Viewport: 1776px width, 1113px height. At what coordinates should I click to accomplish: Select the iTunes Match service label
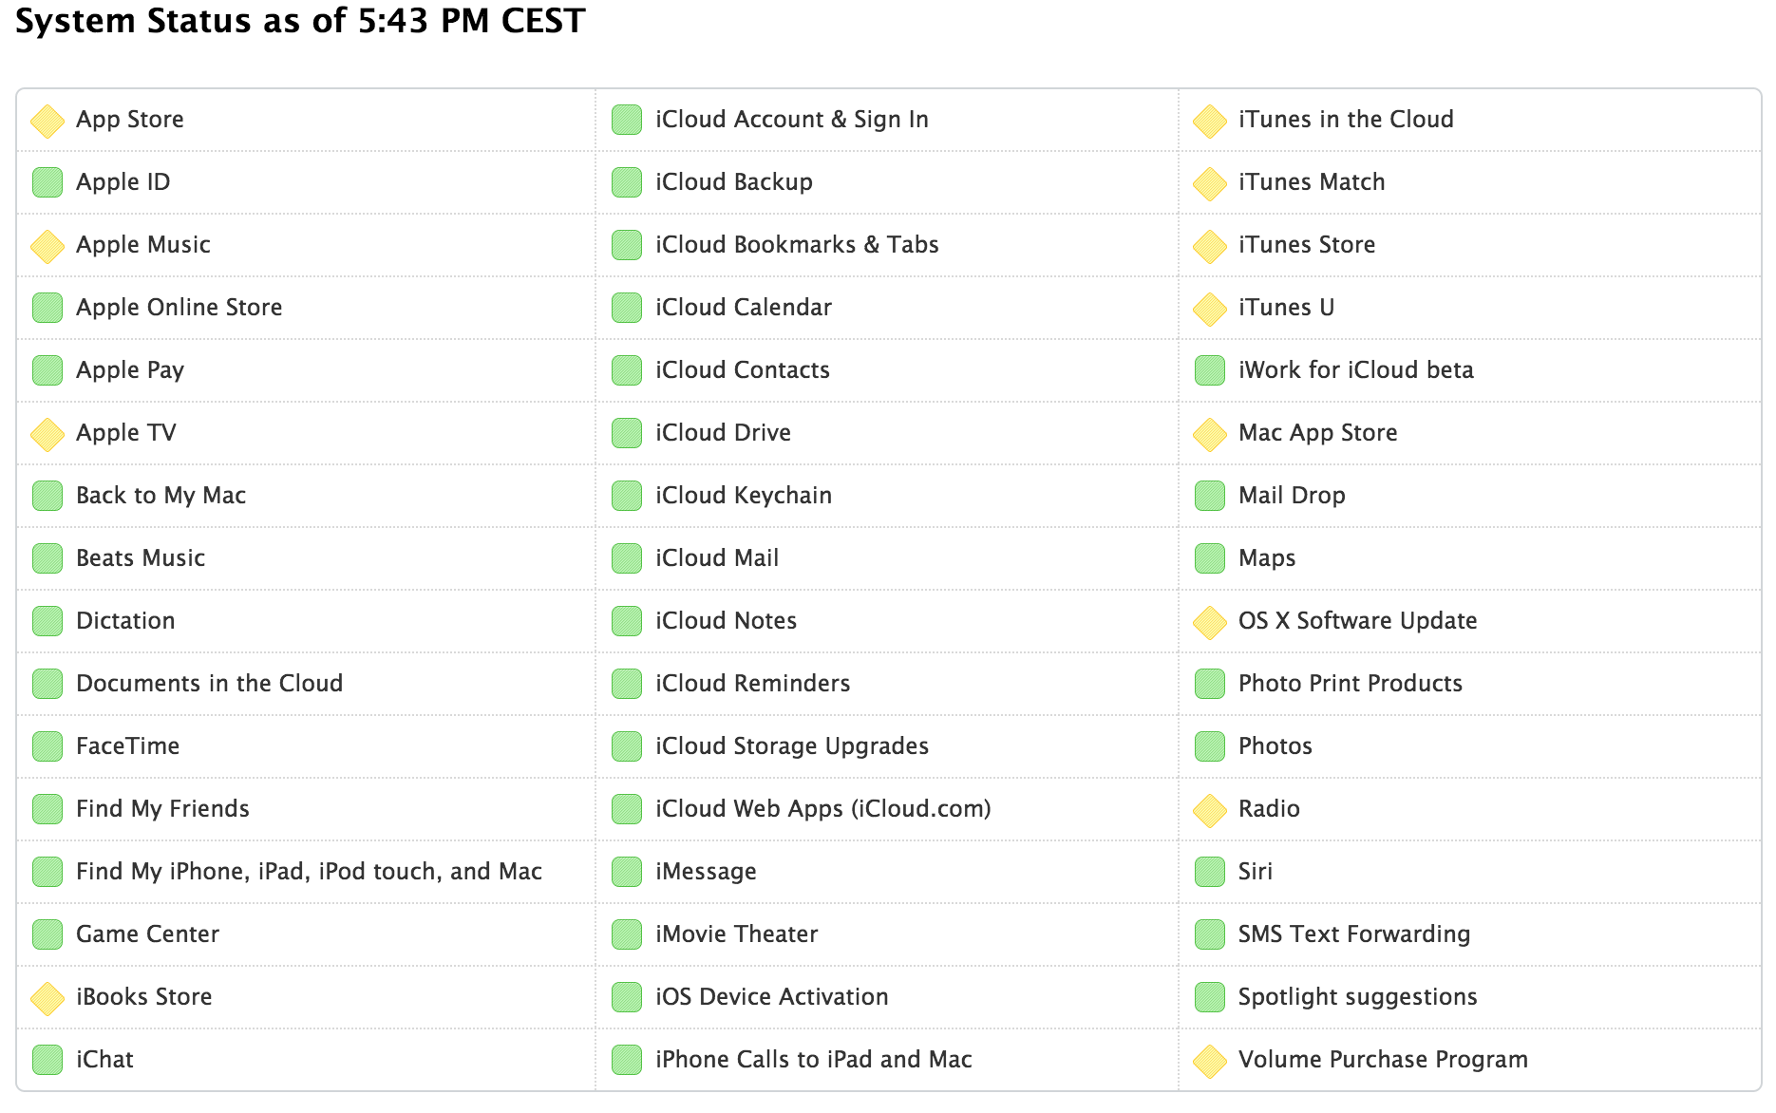[x=1311, y=182]
